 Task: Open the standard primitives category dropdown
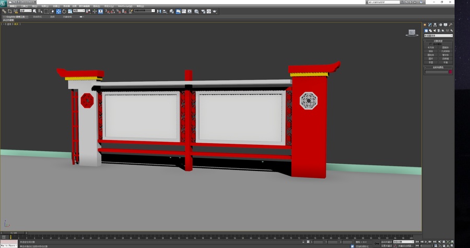point(439,35)
